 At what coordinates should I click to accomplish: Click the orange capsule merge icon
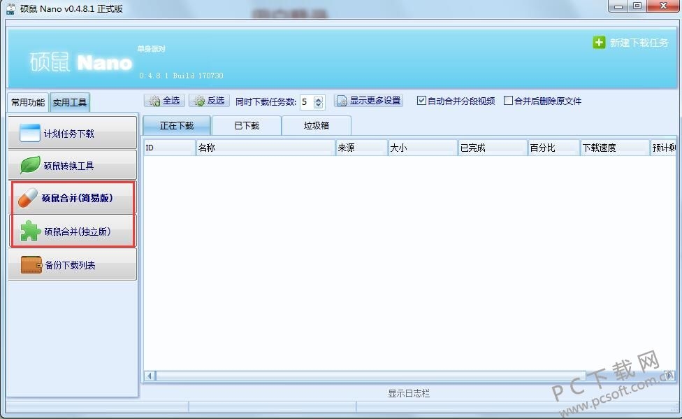coord(28,198)
